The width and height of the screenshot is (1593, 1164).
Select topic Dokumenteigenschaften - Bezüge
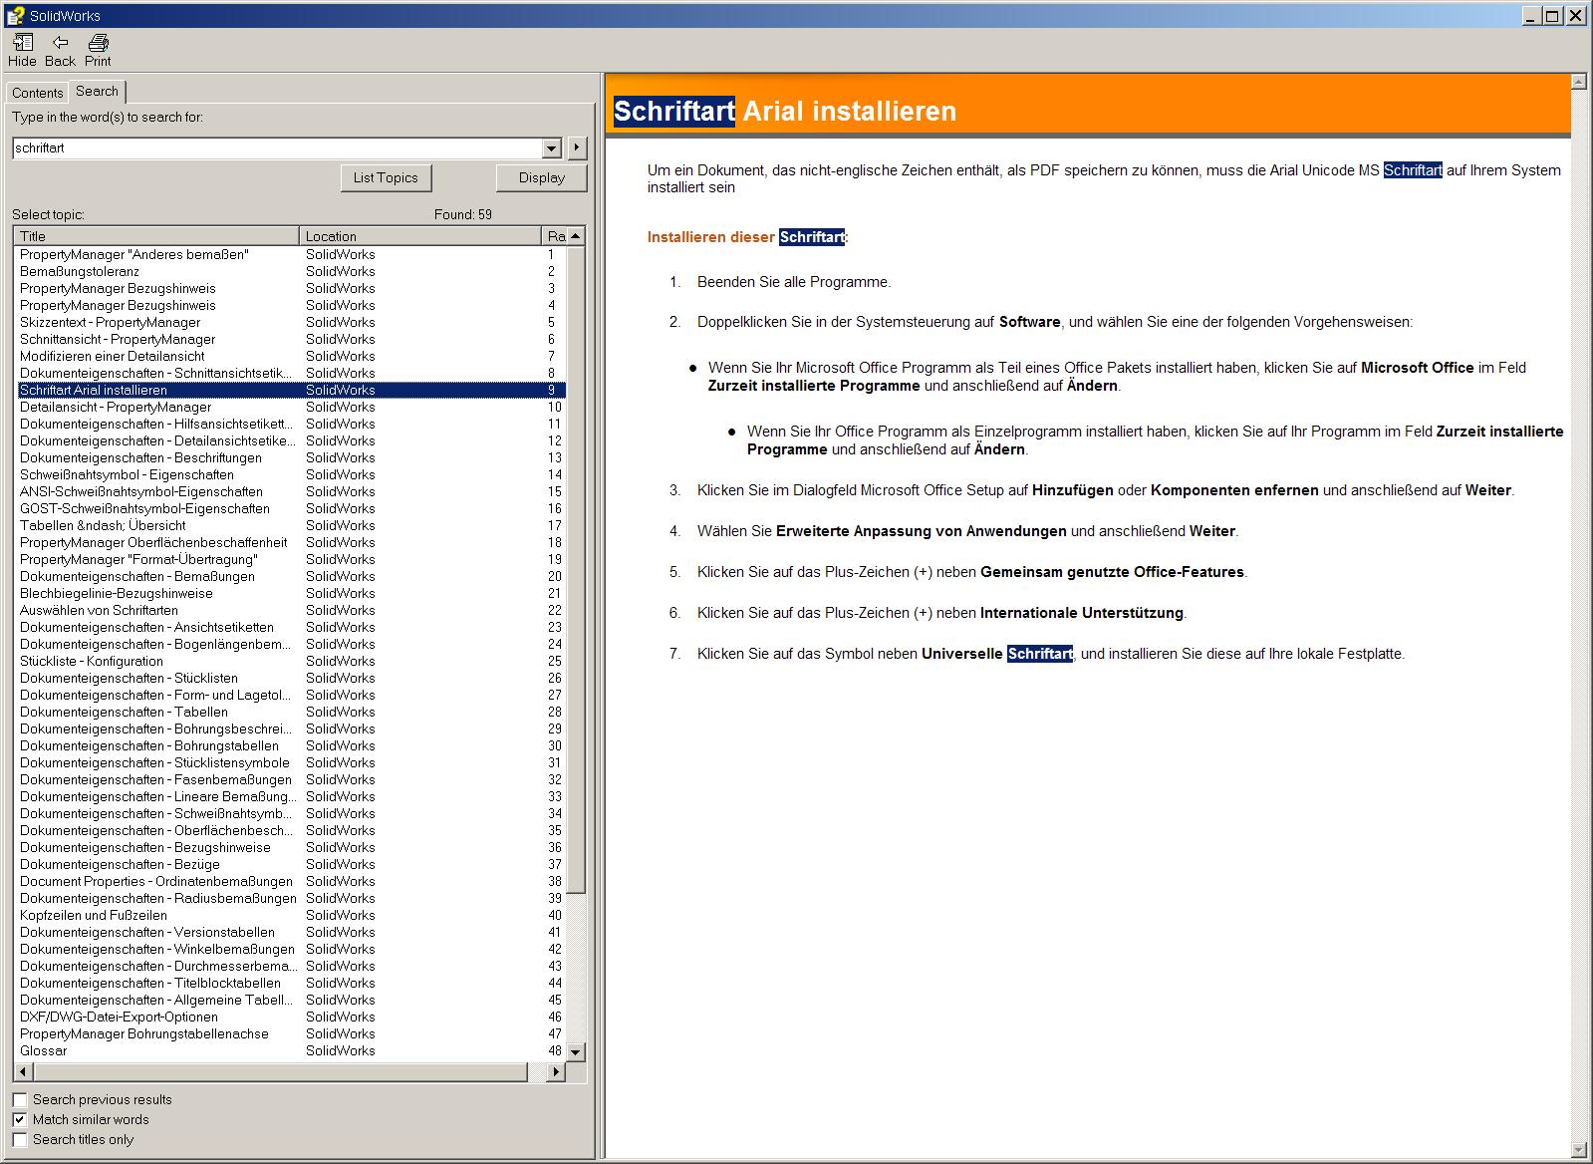[290, 864]
